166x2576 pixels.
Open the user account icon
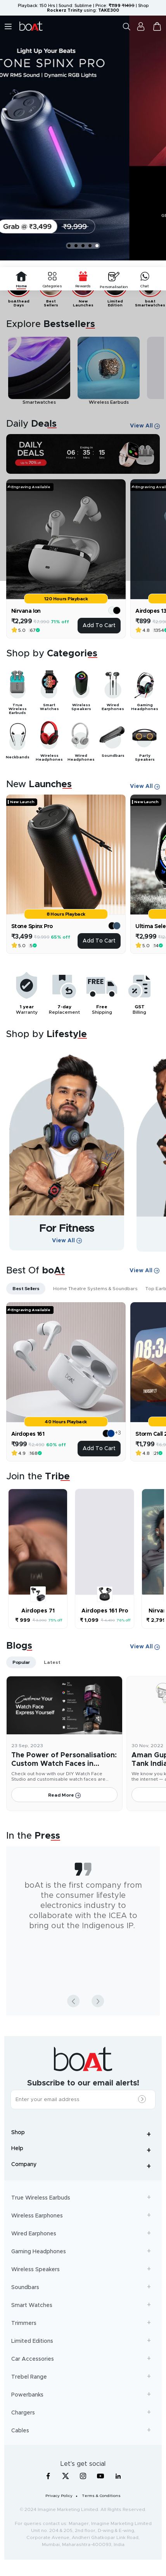tap(141, 27)
